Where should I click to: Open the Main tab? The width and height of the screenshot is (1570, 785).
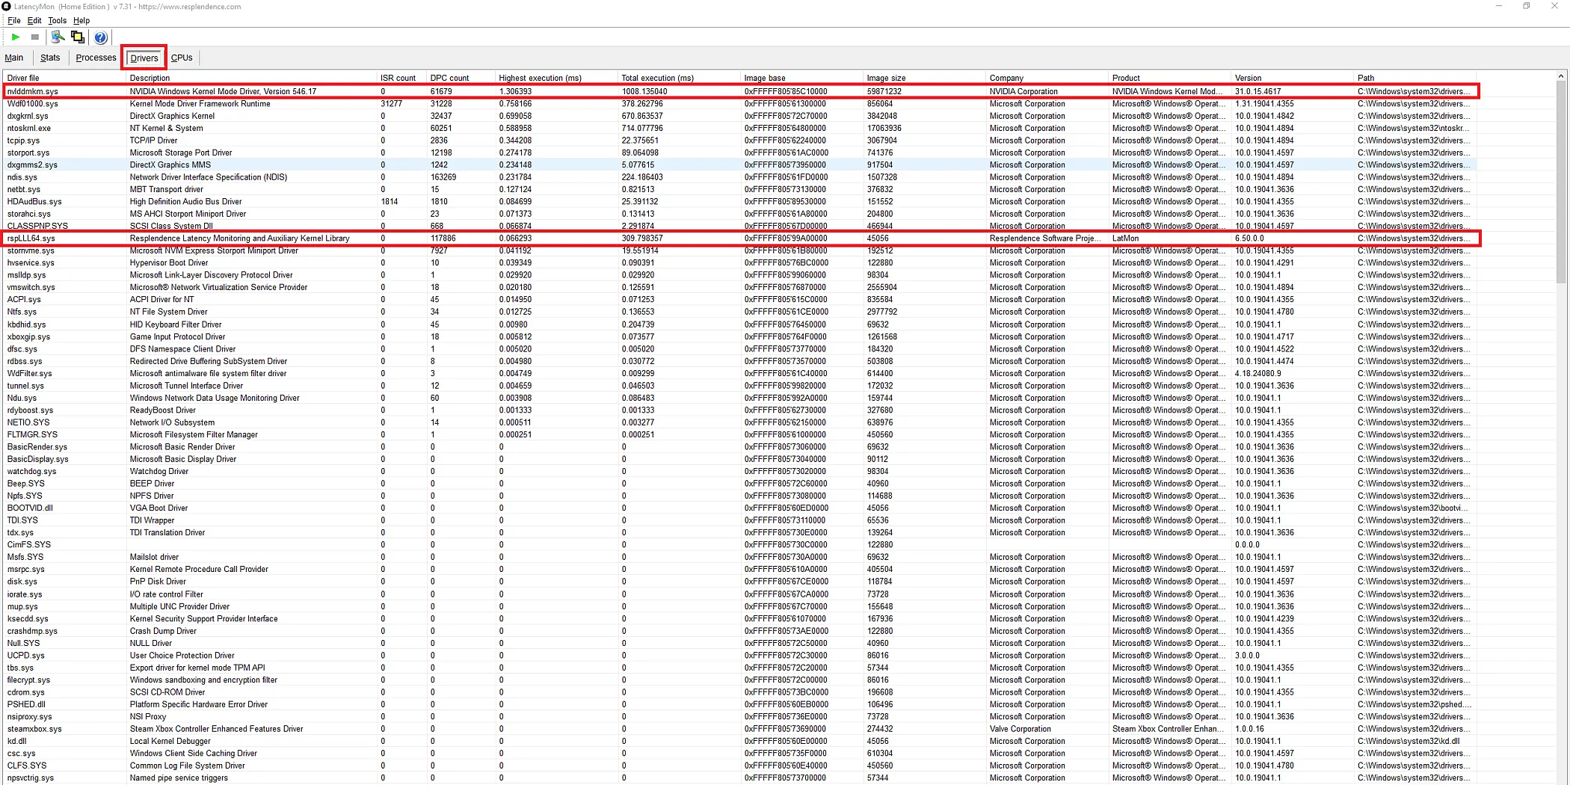14,58
